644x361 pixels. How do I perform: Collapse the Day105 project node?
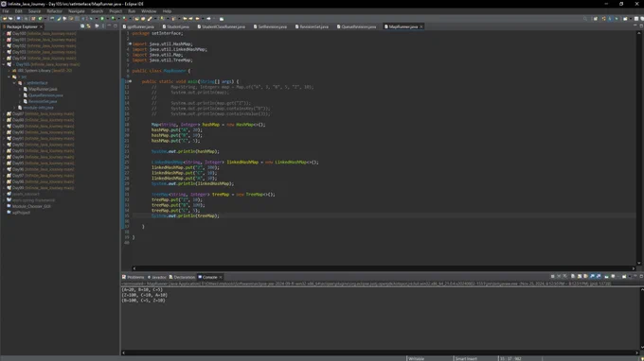pos(4,64)
